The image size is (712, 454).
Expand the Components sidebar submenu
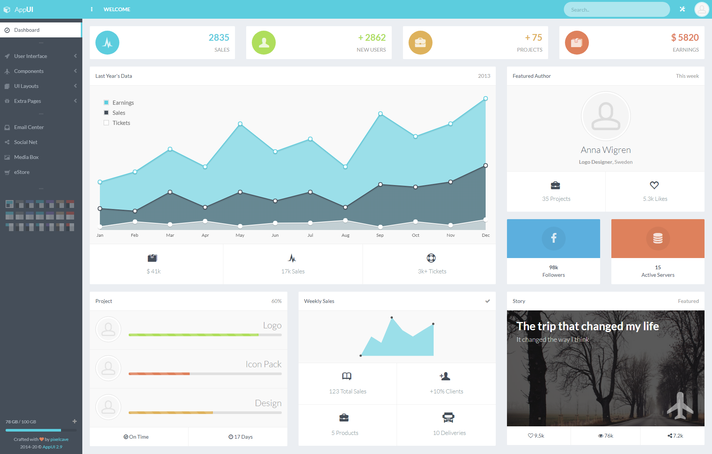coord(41,71)
